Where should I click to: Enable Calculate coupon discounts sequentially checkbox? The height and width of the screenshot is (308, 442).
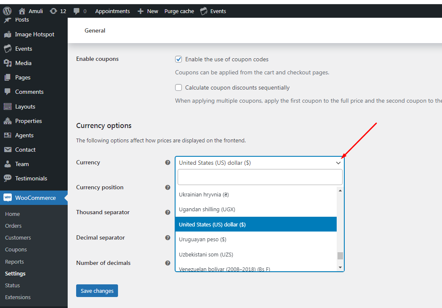coord(178,87)
